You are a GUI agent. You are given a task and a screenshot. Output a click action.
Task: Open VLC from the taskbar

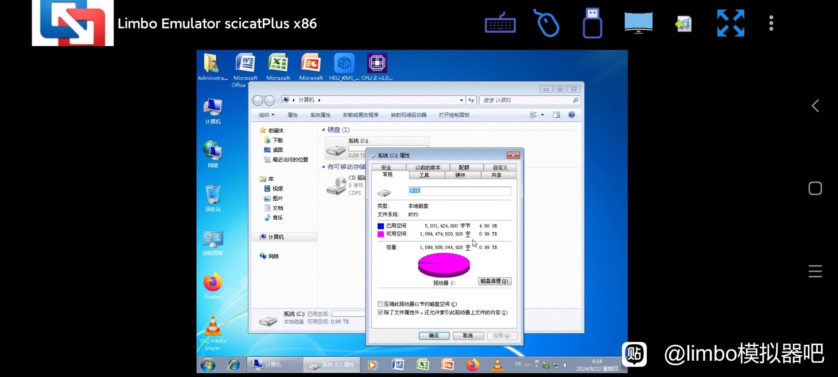(x=497, y=365)
